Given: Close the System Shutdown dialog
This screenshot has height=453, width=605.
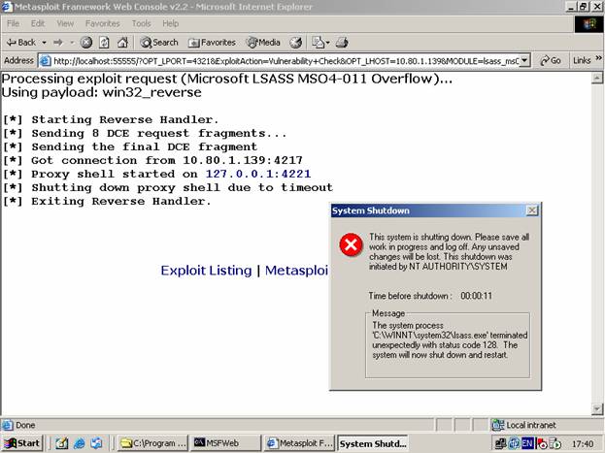Looking at the screenshot, I should click(531, 210).
